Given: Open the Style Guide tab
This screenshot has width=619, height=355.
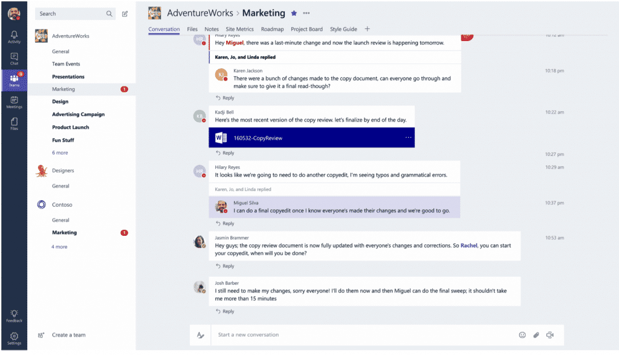Looking at the screenshot, I should click(x=343, y=29).
